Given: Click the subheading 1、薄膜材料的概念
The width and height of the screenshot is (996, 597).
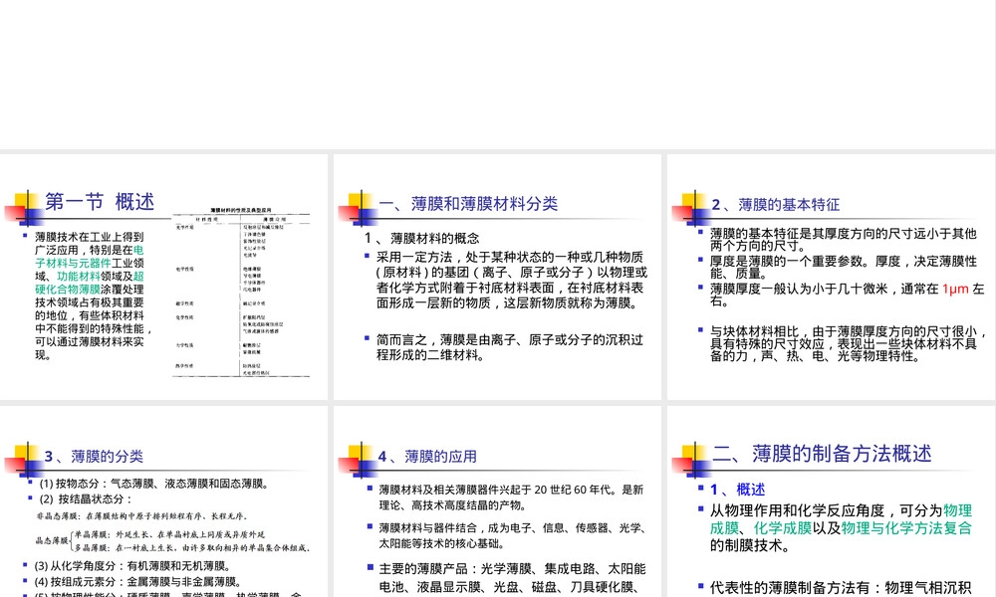Looking at the screenshot, I should pyautogui.click(x=421, y=239).
